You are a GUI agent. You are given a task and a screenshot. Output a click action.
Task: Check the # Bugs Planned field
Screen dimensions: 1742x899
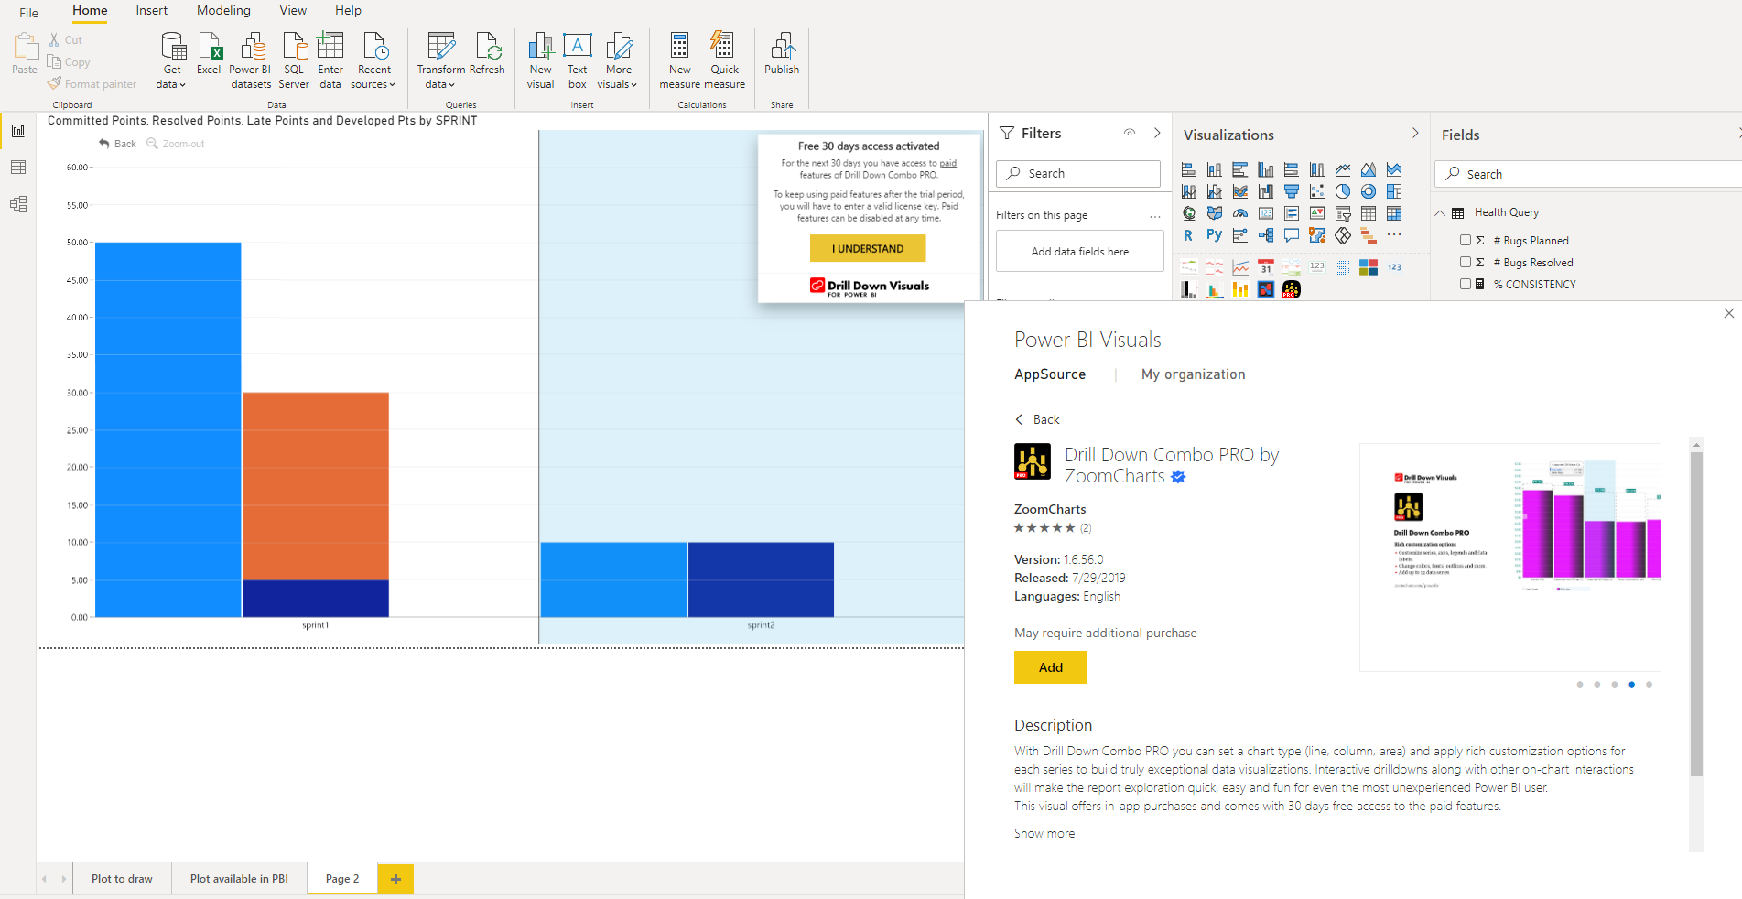point(1466,240)
